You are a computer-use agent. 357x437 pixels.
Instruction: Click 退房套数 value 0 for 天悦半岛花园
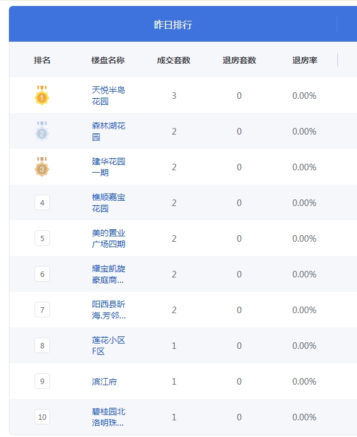coord(239,96)
